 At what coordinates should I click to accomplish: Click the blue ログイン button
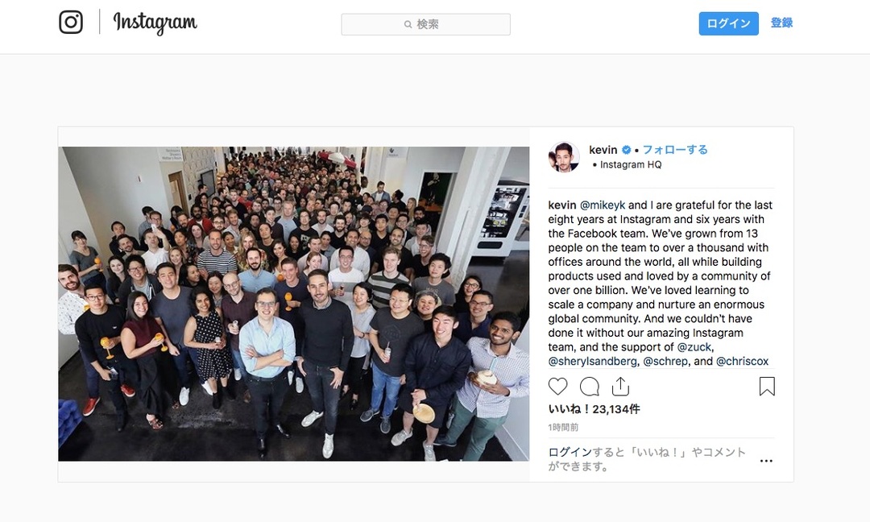click(728, 24)
